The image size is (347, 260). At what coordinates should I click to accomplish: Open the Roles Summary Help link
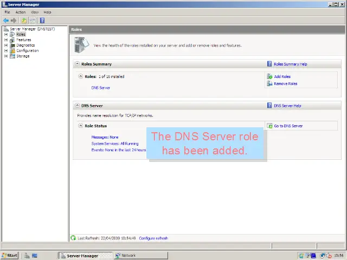291,64
